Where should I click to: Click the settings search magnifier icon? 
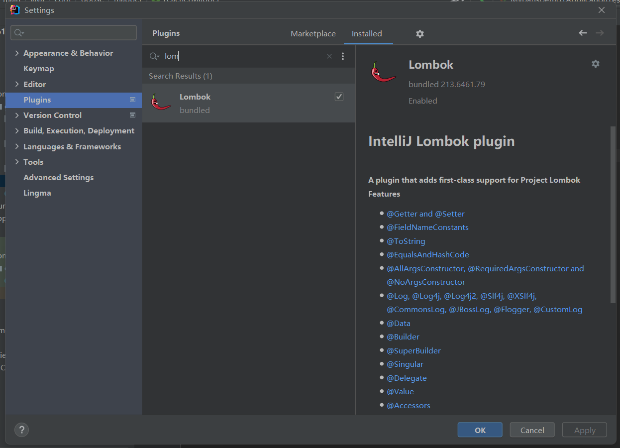pos(19,33)
